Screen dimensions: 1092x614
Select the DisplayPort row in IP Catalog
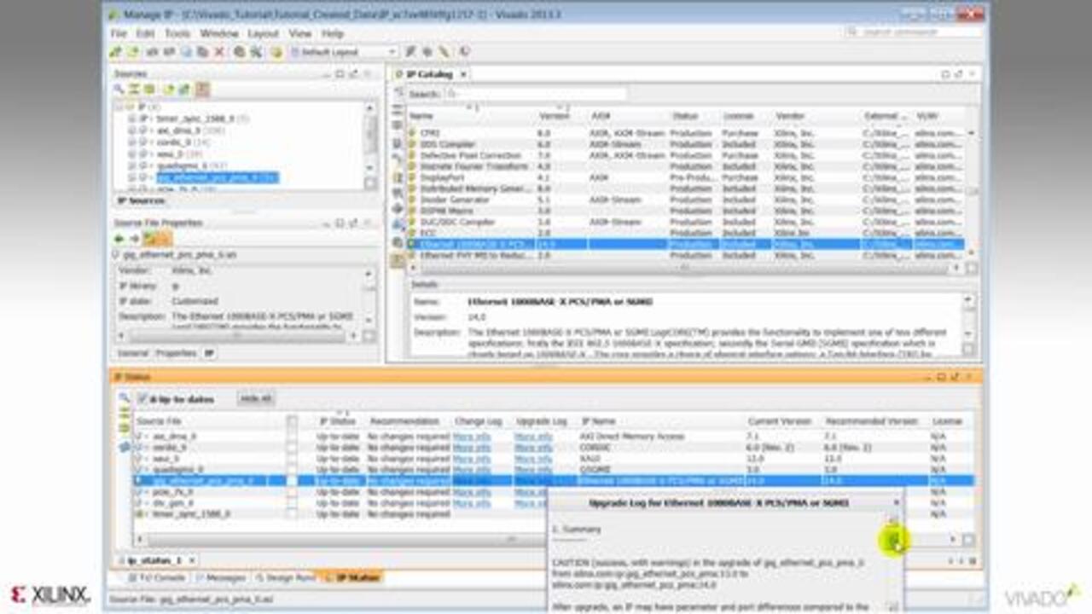tap(686, 178)
